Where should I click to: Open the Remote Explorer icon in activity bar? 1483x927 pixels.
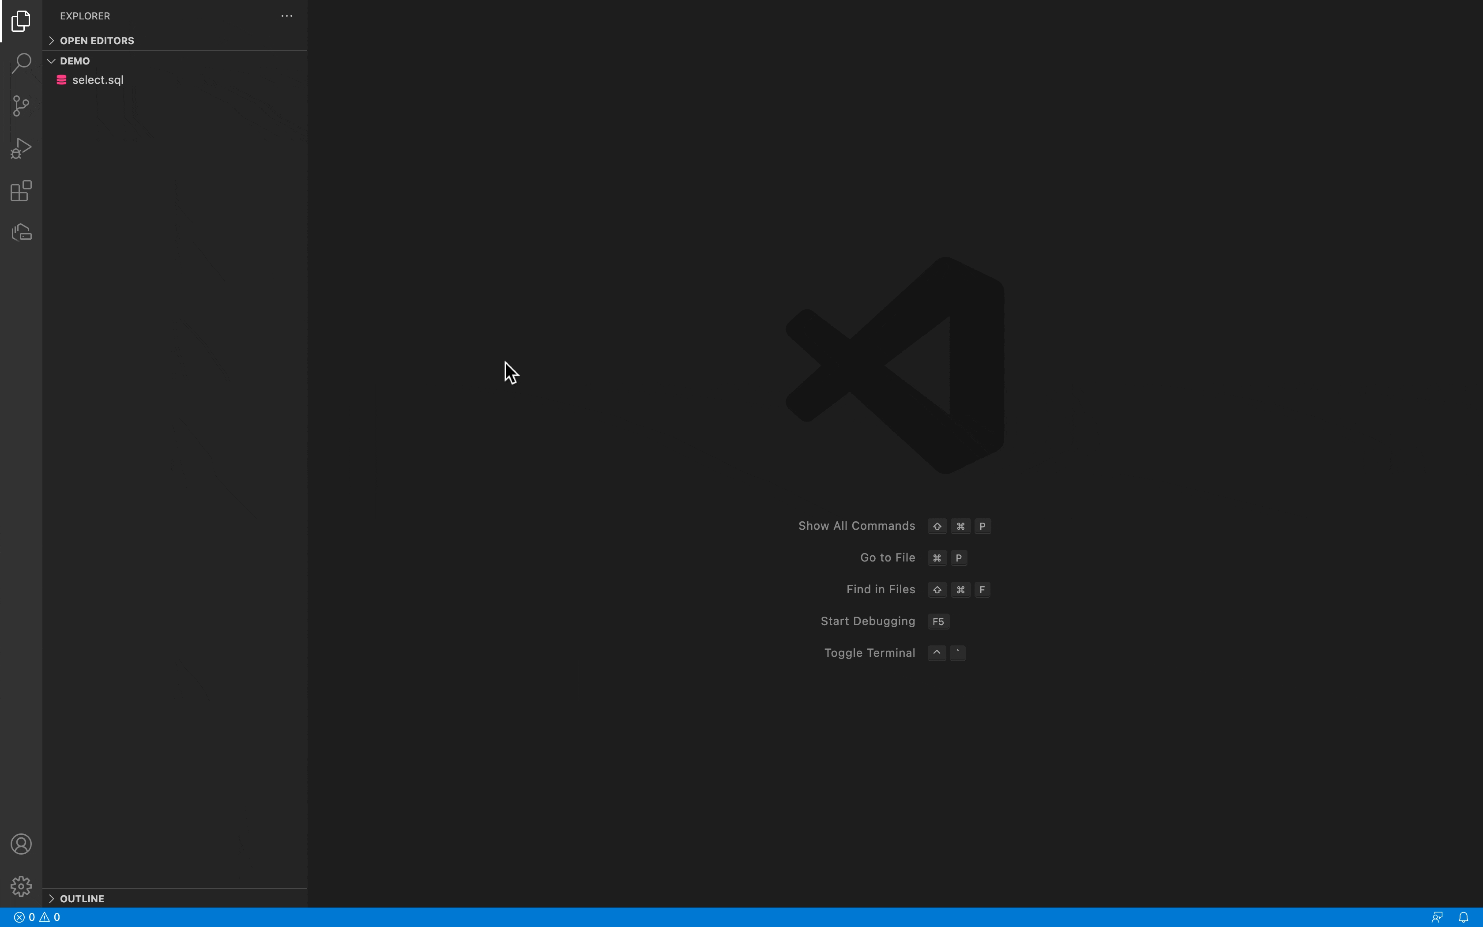click(21, 232)
